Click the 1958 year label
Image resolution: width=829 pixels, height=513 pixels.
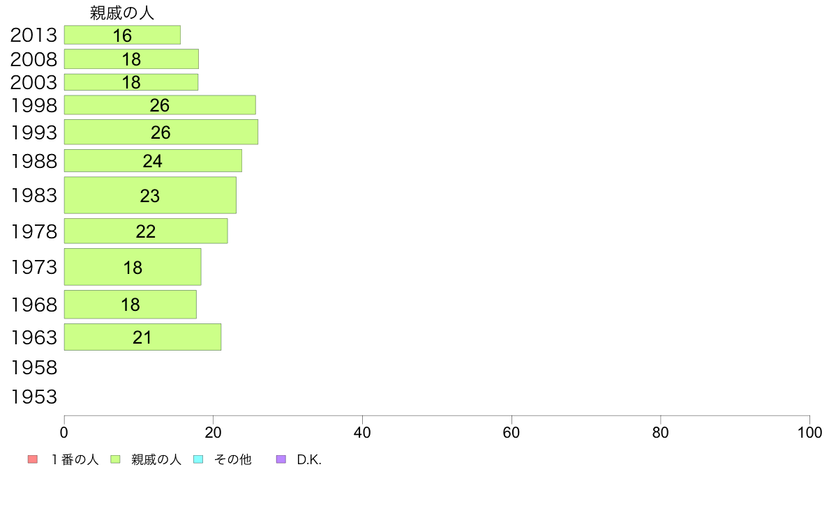[x=34, y=367]
